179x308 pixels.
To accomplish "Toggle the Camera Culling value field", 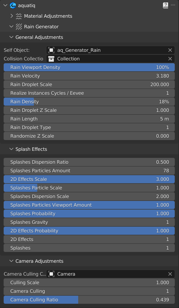I will [89, 291].
